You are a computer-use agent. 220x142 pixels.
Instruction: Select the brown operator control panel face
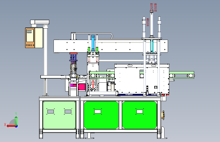click(30, 38)
